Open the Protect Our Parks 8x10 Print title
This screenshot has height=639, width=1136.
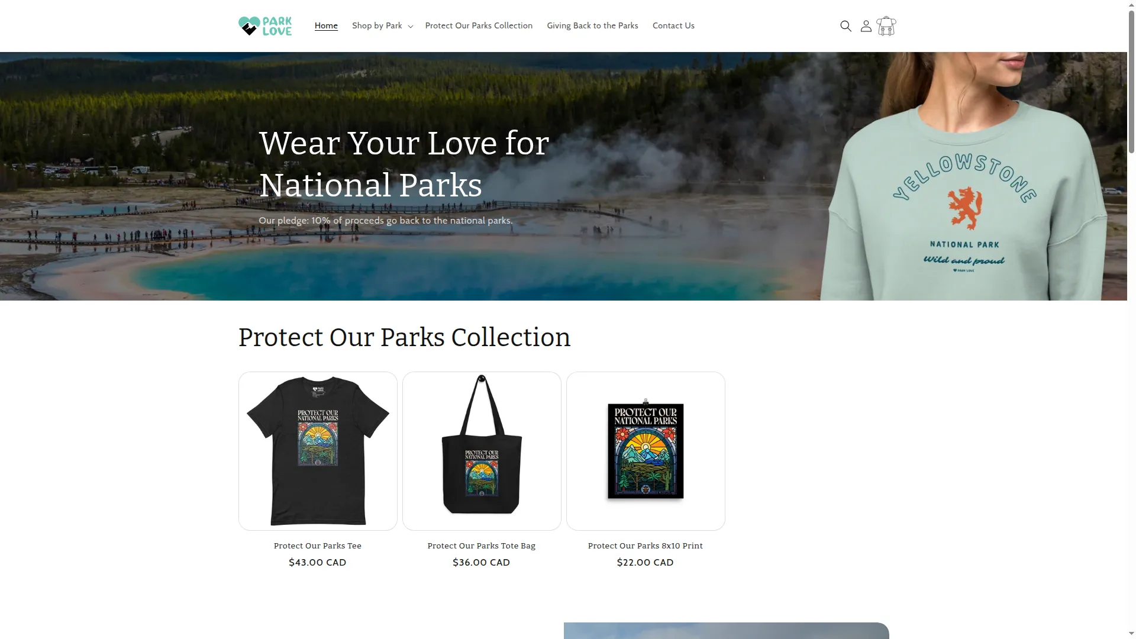[646, 546]
